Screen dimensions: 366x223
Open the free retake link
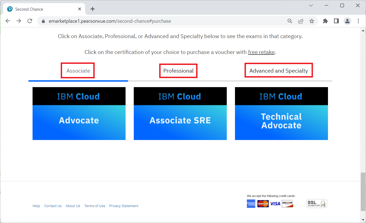[261, 52]
